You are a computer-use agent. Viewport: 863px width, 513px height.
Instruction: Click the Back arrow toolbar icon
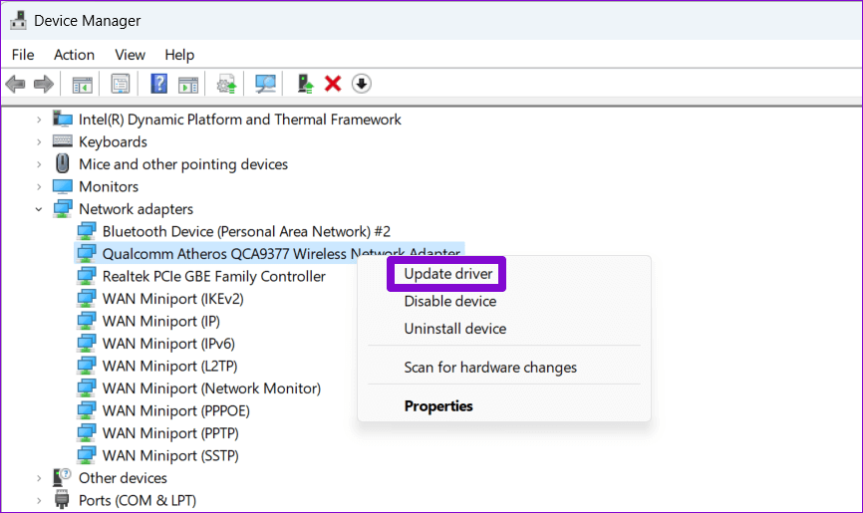pyautogui.click(x=15, y=84)
